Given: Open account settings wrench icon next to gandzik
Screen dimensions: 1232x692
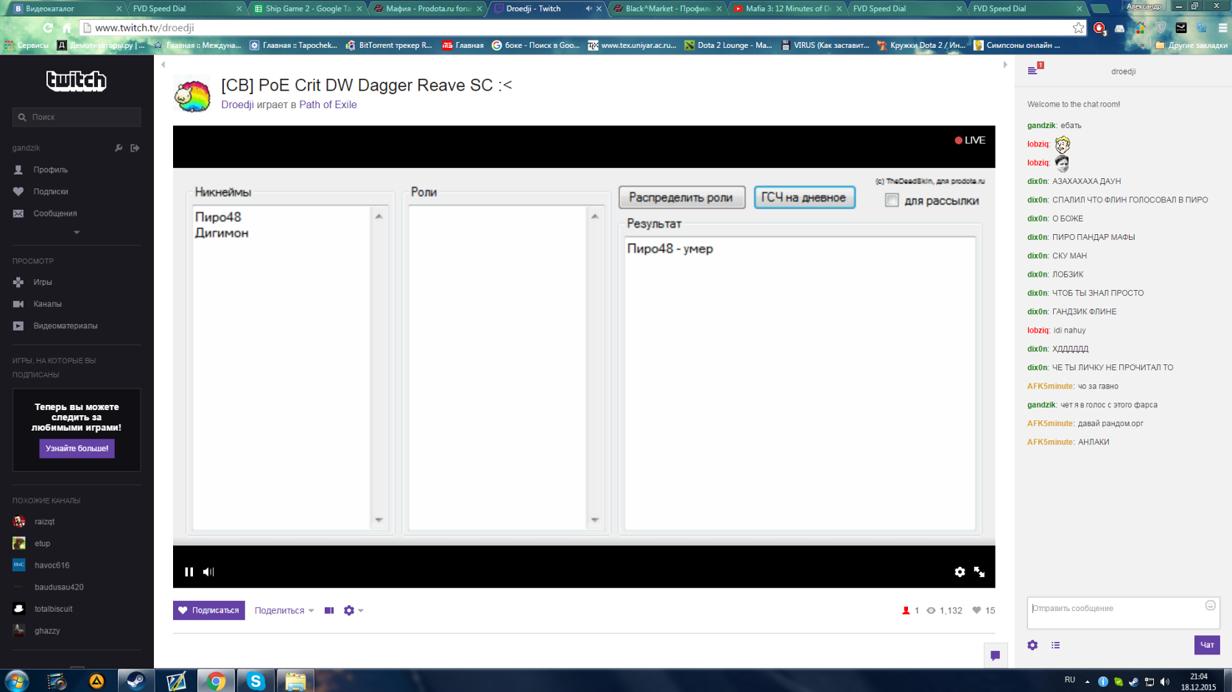Looking at the screenshot, I should [x=119, y=148].
